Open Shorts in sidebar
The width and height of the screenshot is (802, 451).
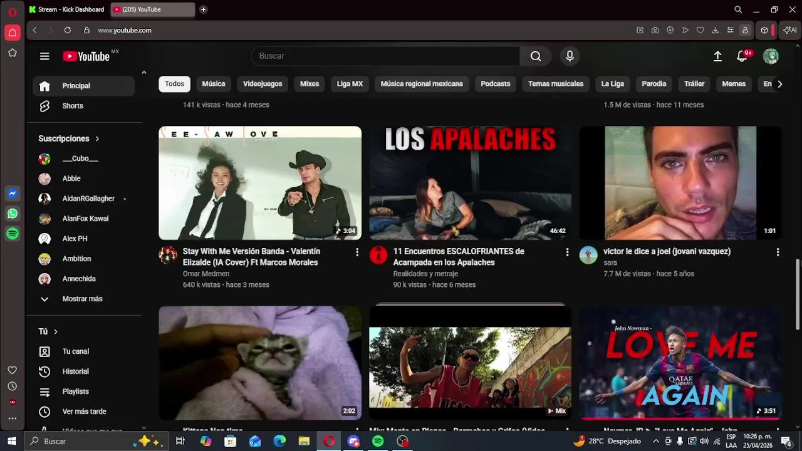tap(83, 106)
